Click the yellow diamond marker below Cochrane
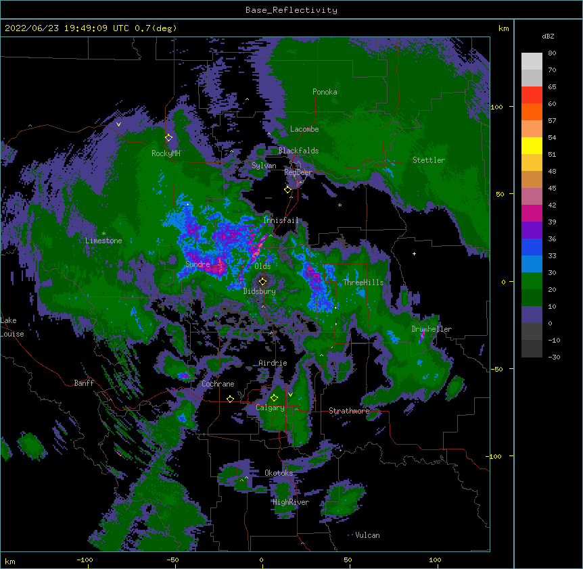Viewport: 583px width, 569px height. tap(230, 399)
